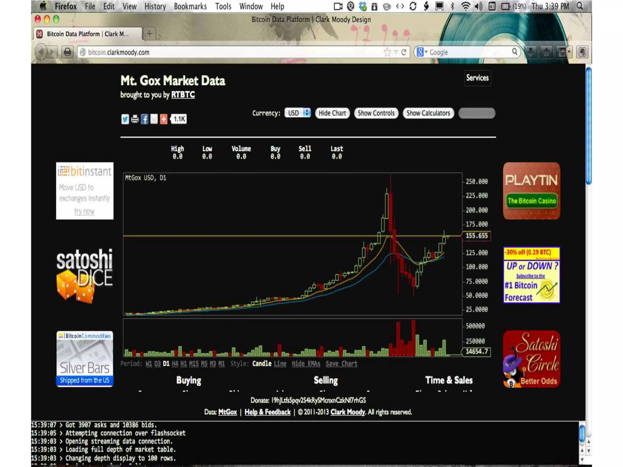
Task: Open Firefox downloads arrow icon
Action: [531, 52]
